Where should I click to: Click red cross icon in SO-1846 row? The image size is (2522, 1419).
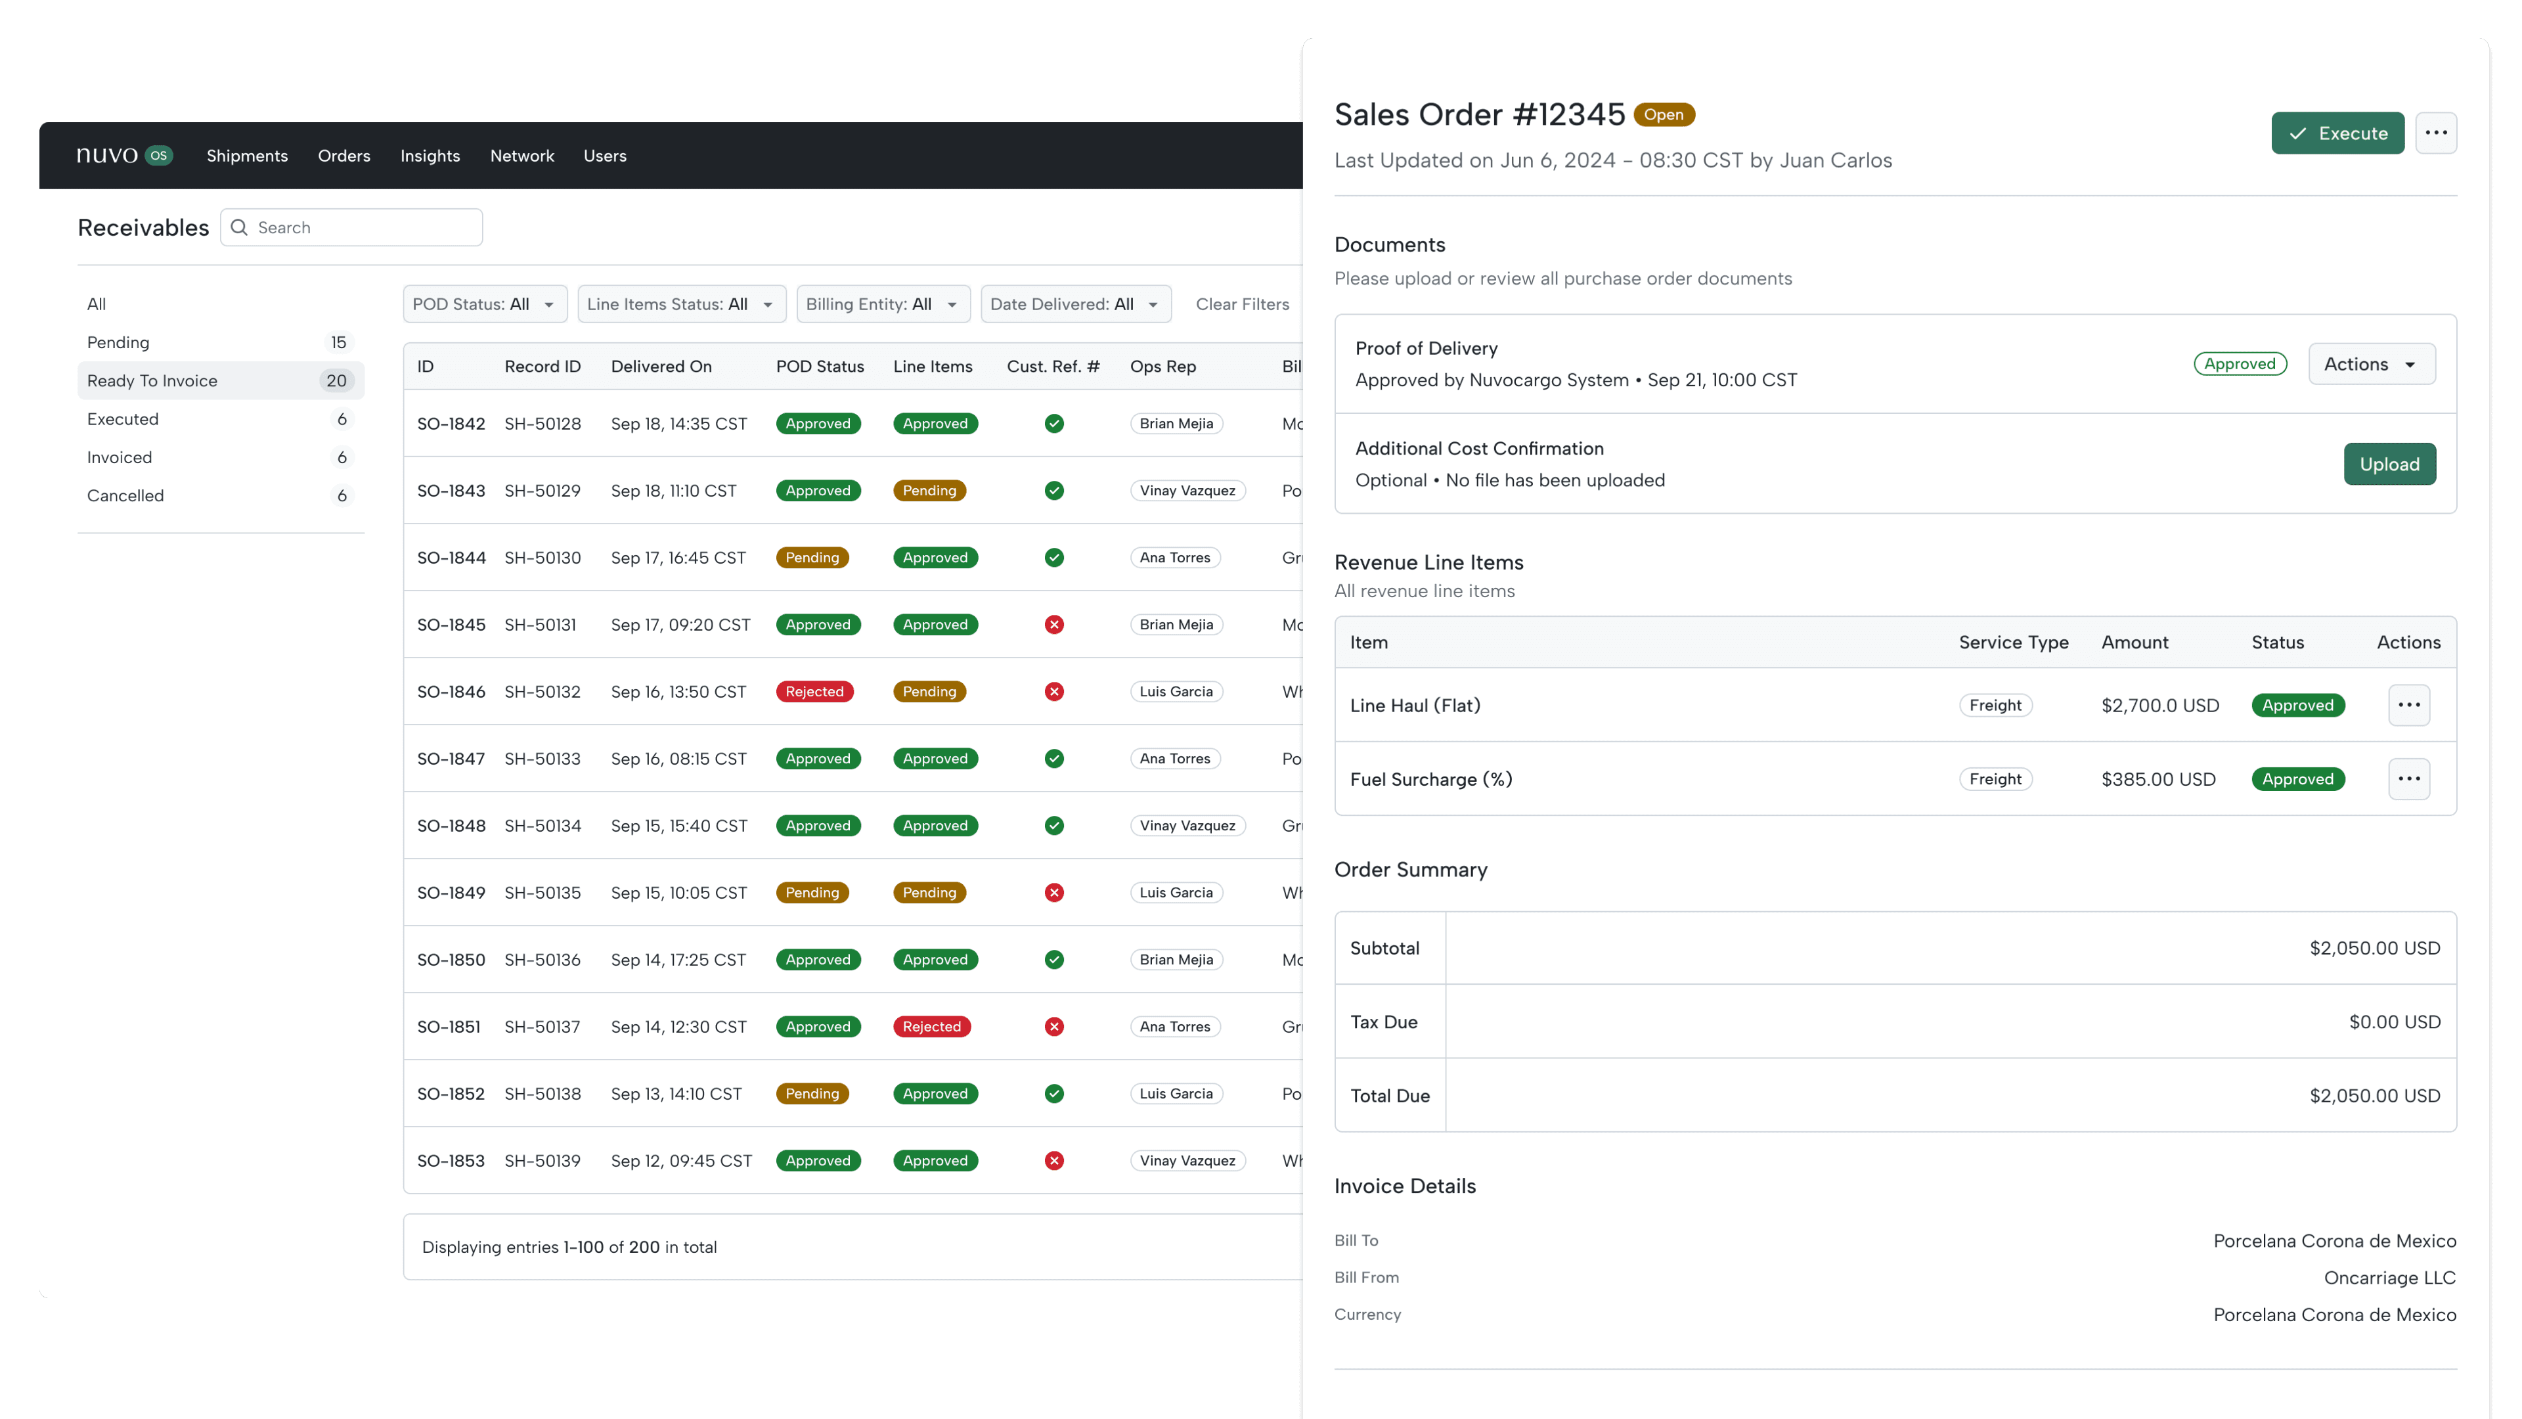click(x=1053, y=691)
